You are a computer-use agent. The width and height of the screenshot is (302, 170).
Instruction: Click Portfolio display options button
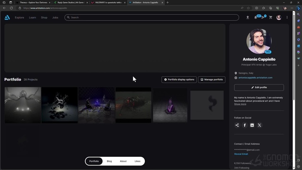(x=179, y=79)
